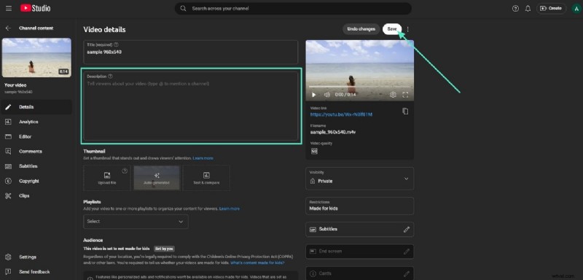The width and height of the screenshot is (583, 280).
Task: Click the Subtitles card
Action: point(359,230)
